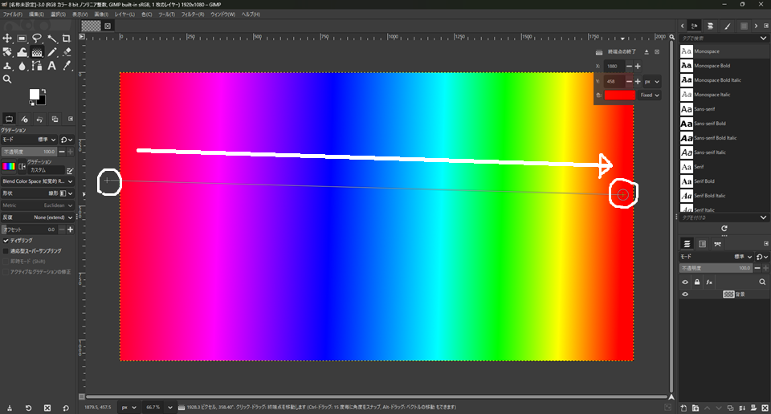Select the Zoom magnifier tool

pyautogui.click(x=7, y=79)
